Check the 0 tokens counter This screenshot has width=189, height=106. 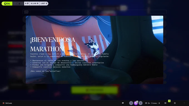(x=27, y=4)
